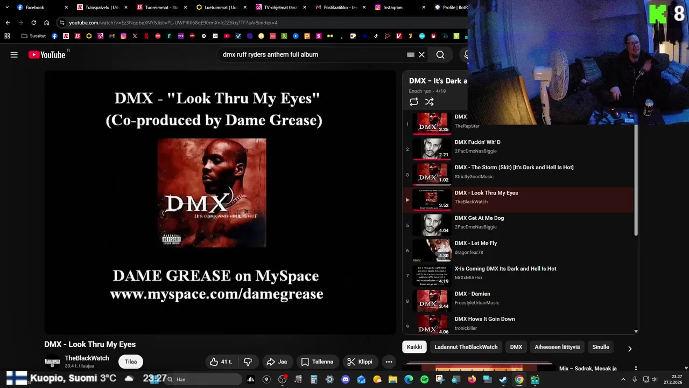Open the apps grid in bookmarks bar
The image size is (689, 388).
coord(7,36)
